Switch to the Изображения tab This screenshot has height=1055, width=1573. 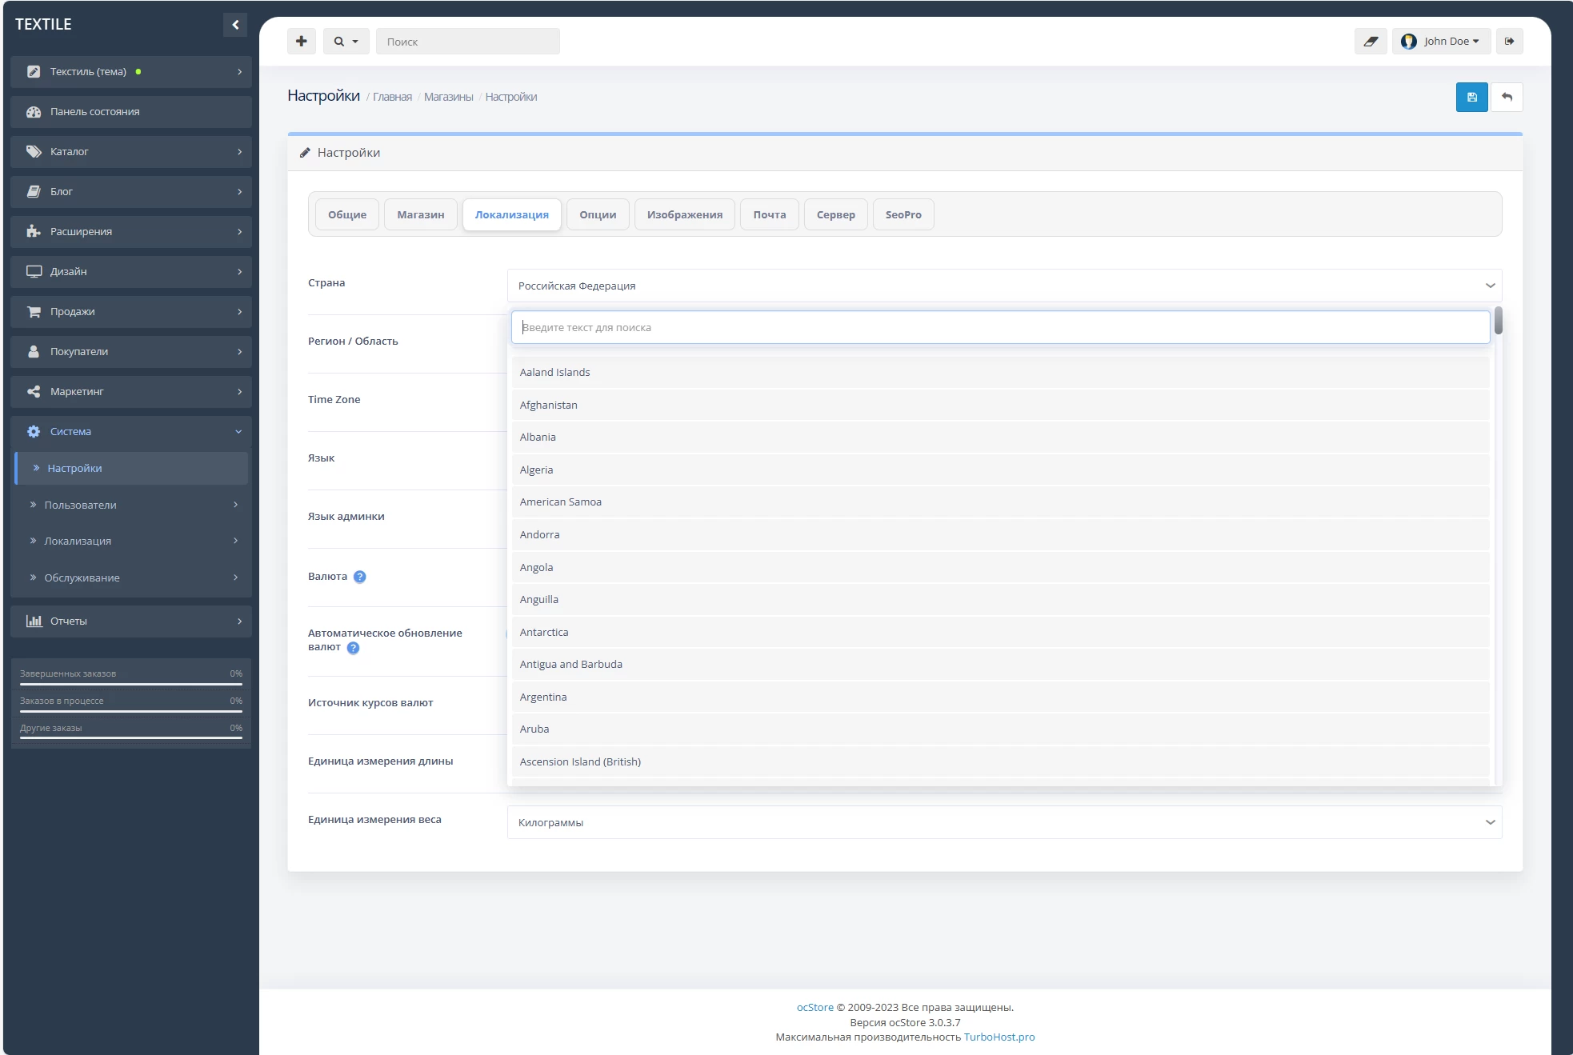point(685,214)
